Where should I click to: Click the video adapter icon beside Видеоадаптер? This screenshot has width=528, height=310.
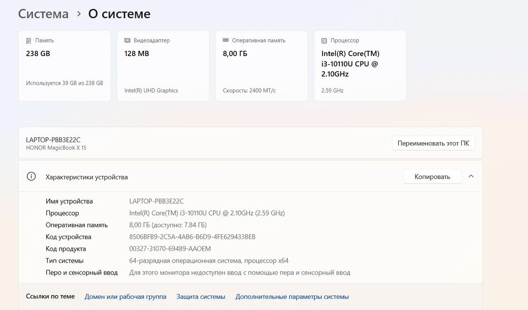127,40
